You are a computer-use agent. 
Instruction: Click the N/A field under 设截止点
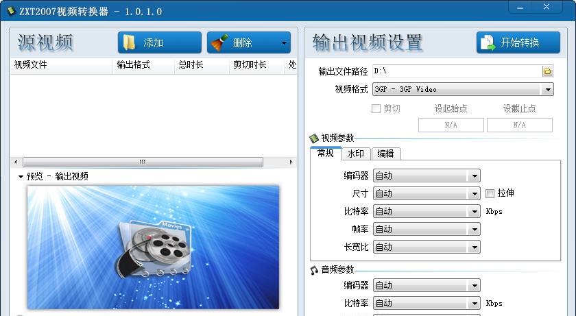(520, 125)
